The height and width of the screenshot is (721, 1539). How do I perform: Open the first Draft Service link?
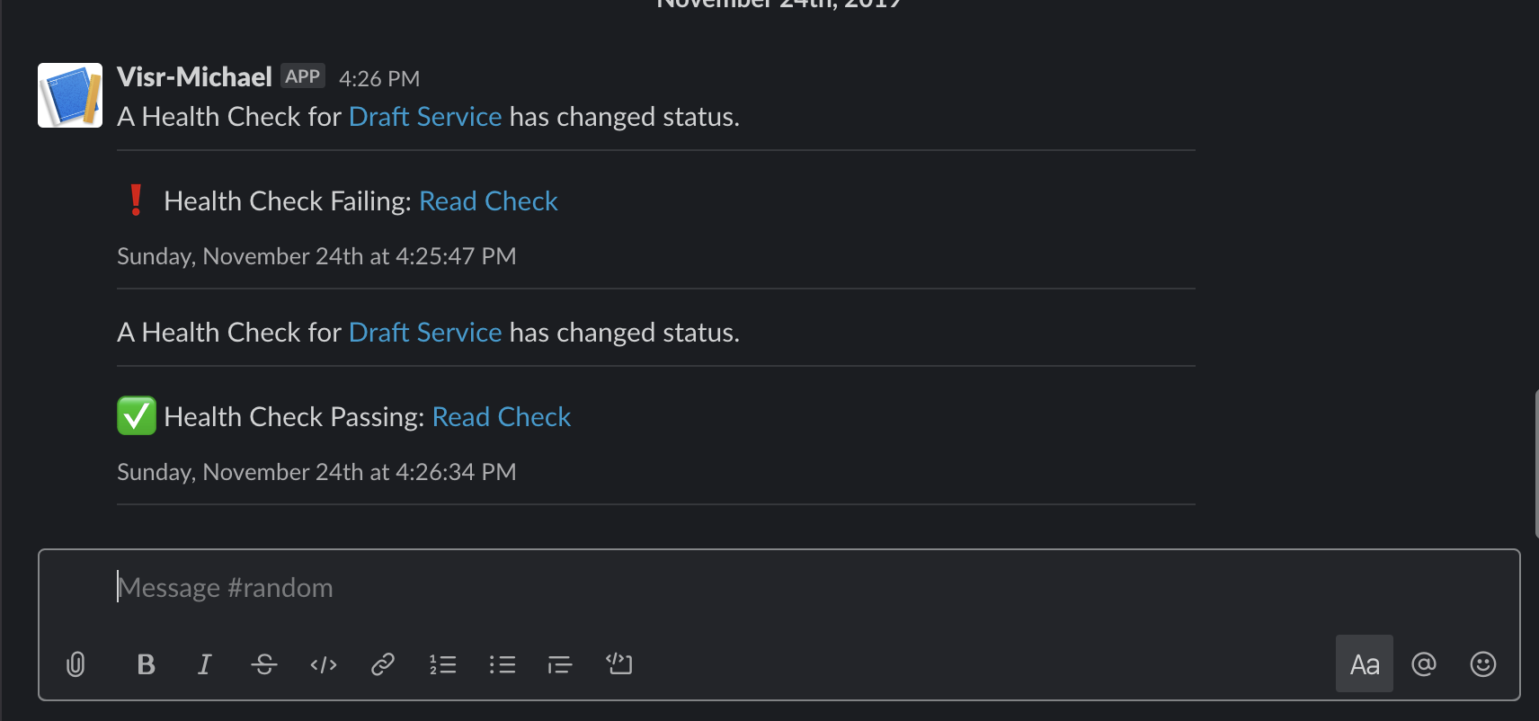click(425, 117)
